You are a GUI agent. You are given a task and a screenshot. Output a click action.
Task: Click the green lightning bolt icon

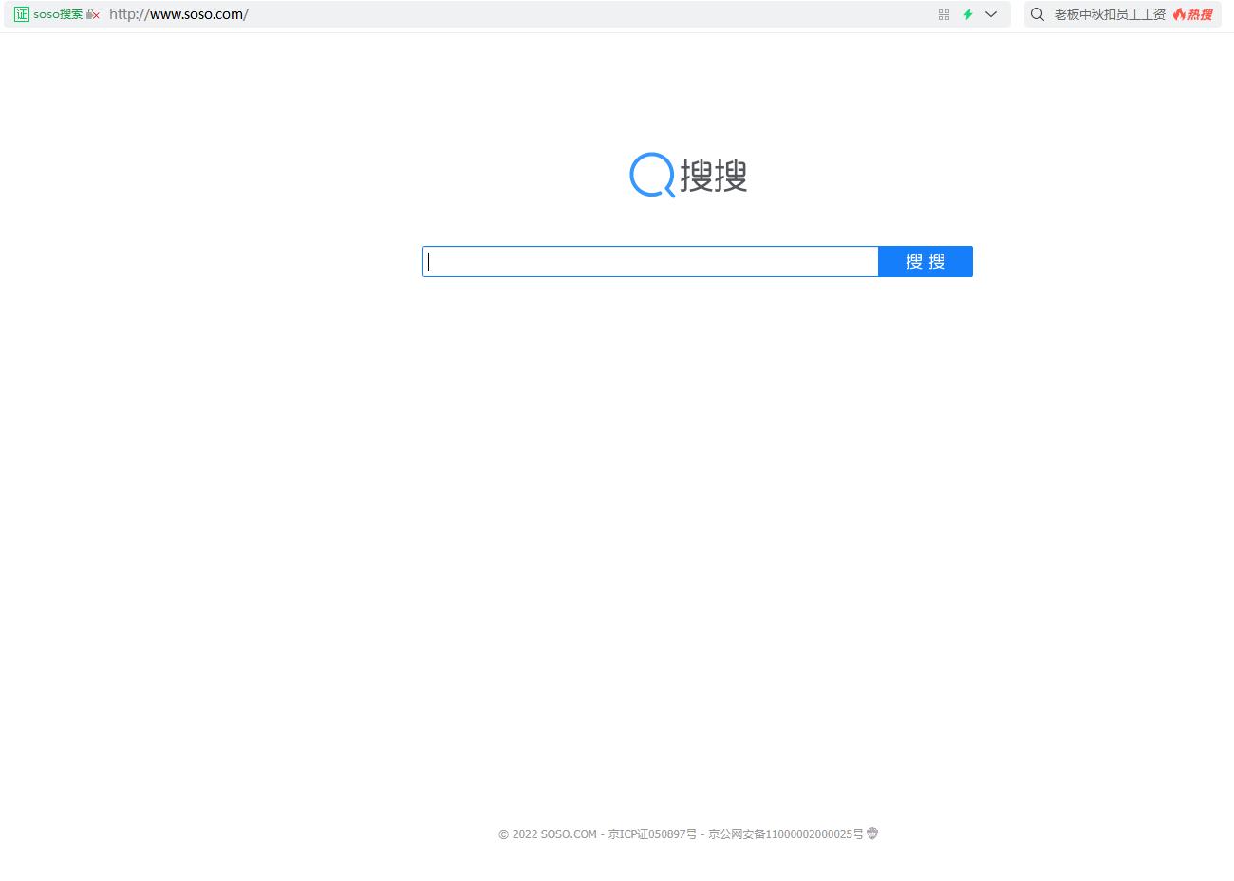[x=967, y=14]
